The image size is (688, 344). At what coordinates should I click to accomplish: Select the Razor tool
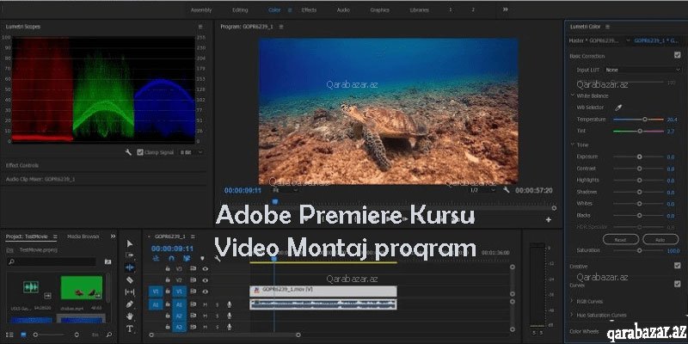pos(130,279)
